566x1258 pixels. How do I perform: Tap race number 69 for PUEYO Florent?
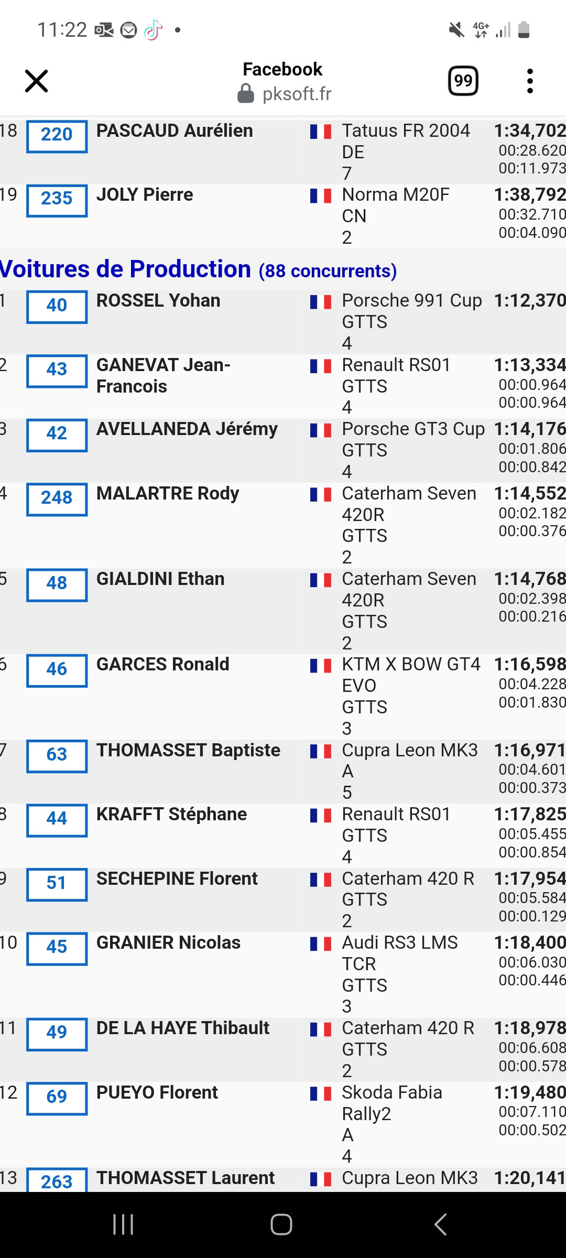click(x=57, y=1098)
